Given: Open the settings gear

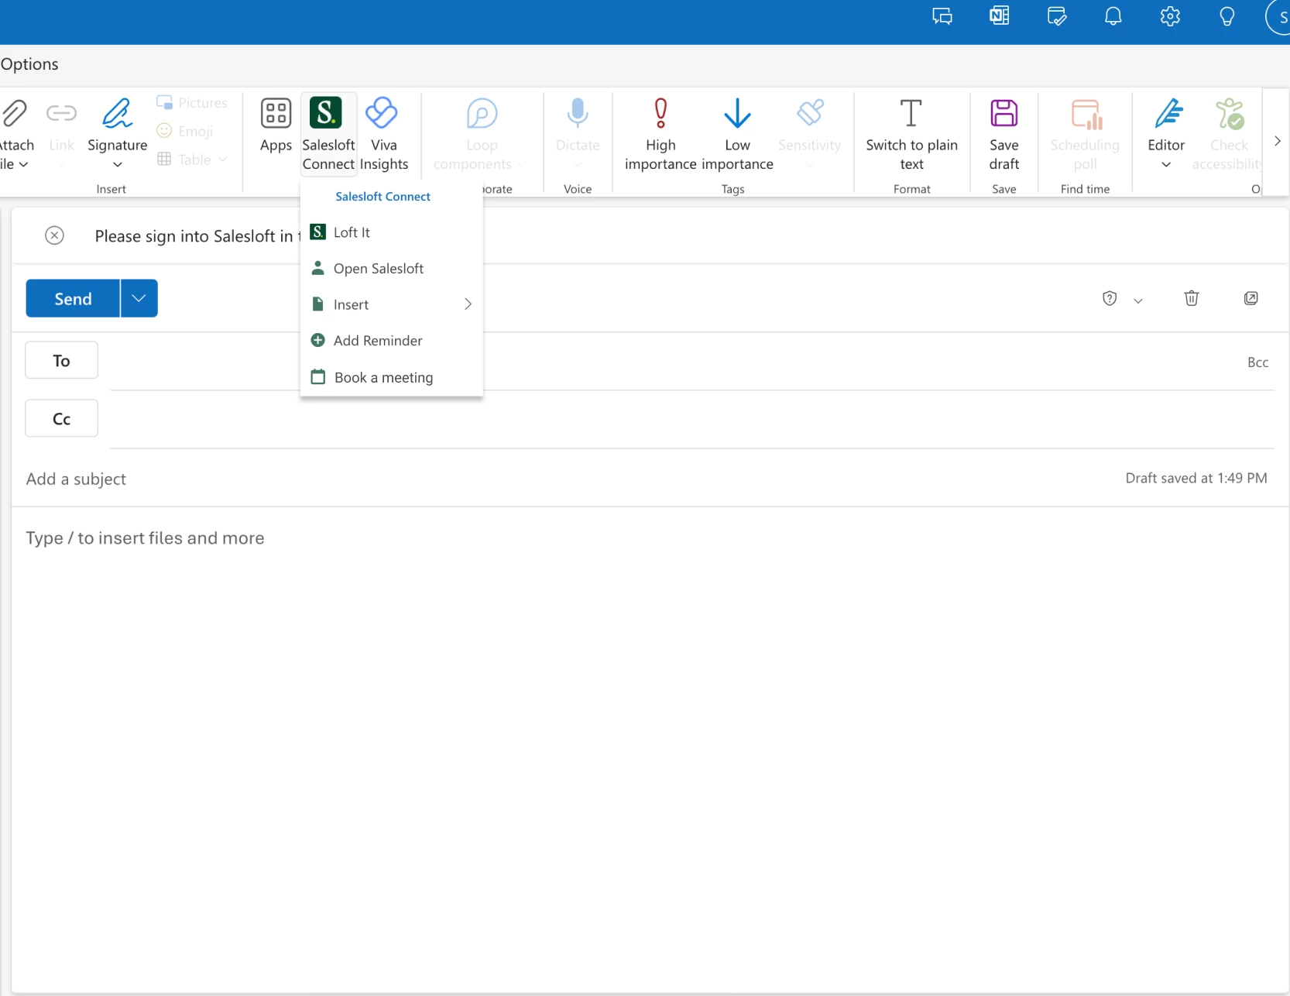Looking at the screenshot, I should coord(1170,16).
